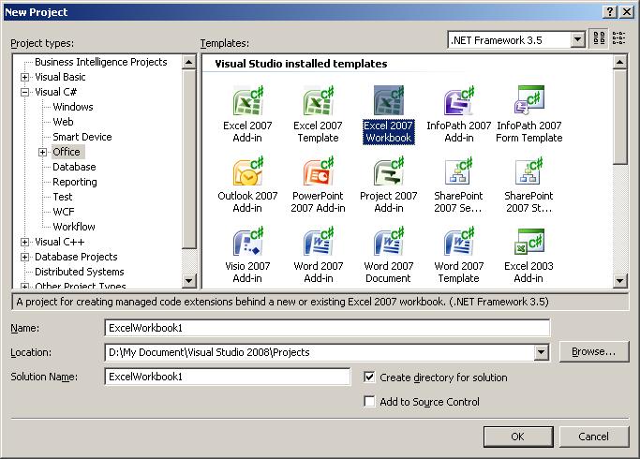Expand the Office node
Viewport: 640px width, 459px height.
point(43,152)
